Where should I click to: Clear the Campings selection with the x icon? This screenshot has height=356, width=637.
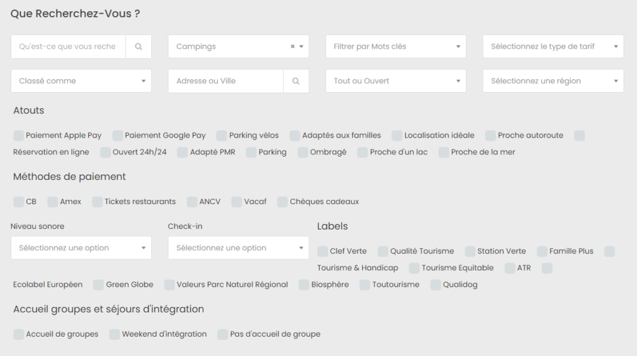tap(292, 46)
